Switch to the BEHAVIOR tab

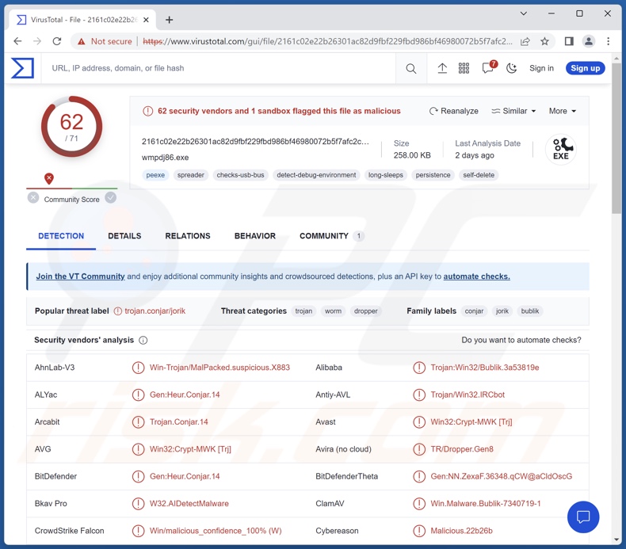tap(254, 236)
